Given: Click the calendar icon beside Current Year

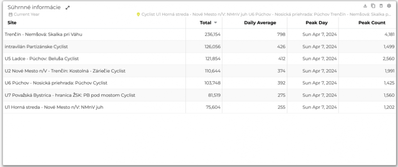Looking at the screenshot, I should point(11,14).
